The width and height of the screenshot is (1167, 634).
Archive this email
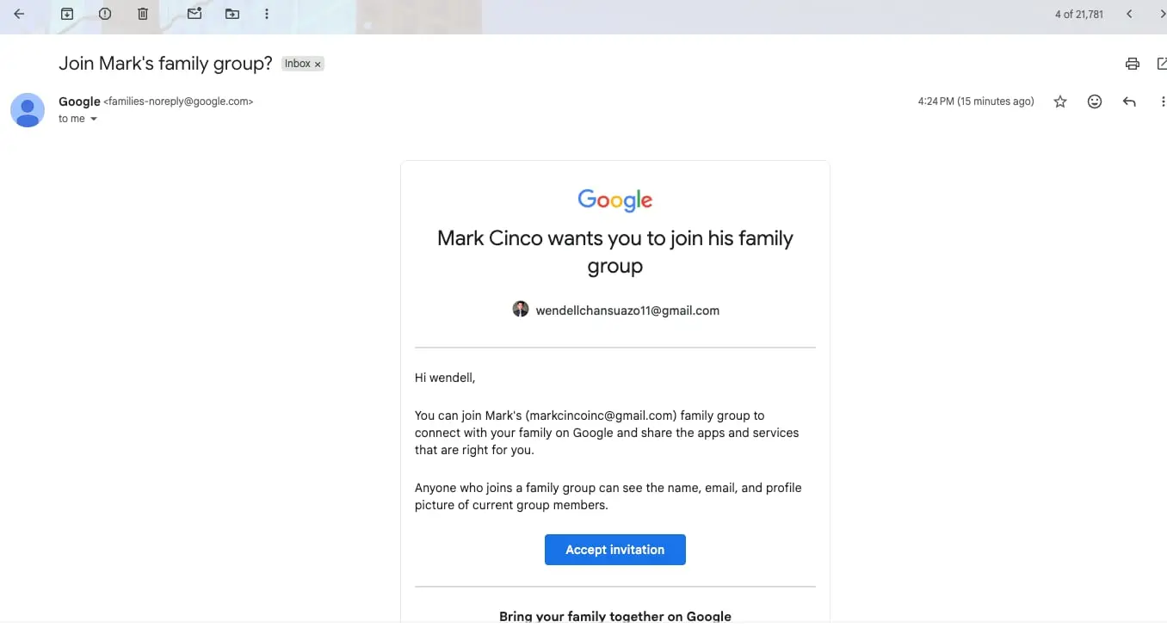click(67, 14)
